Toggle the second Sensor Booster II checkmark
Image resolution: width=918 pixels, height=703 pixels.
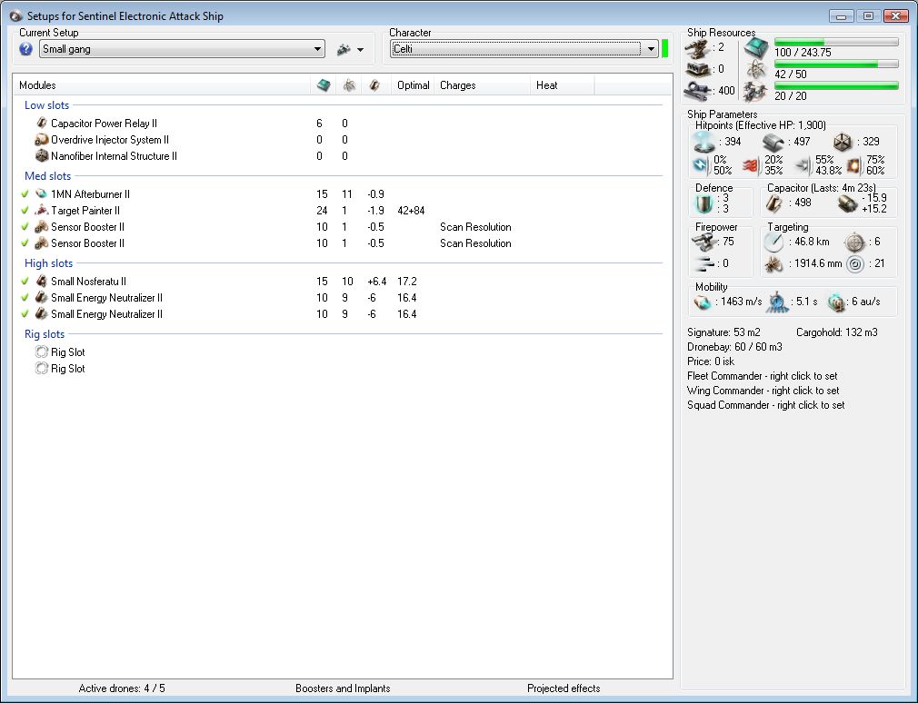[x=25, y=243]
